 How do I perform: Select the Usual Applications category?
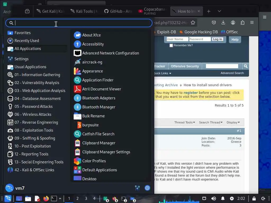[x=36, y=67]
